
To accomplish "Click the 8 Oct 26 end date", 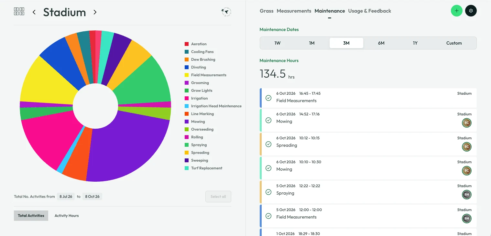I will [92, 197].
